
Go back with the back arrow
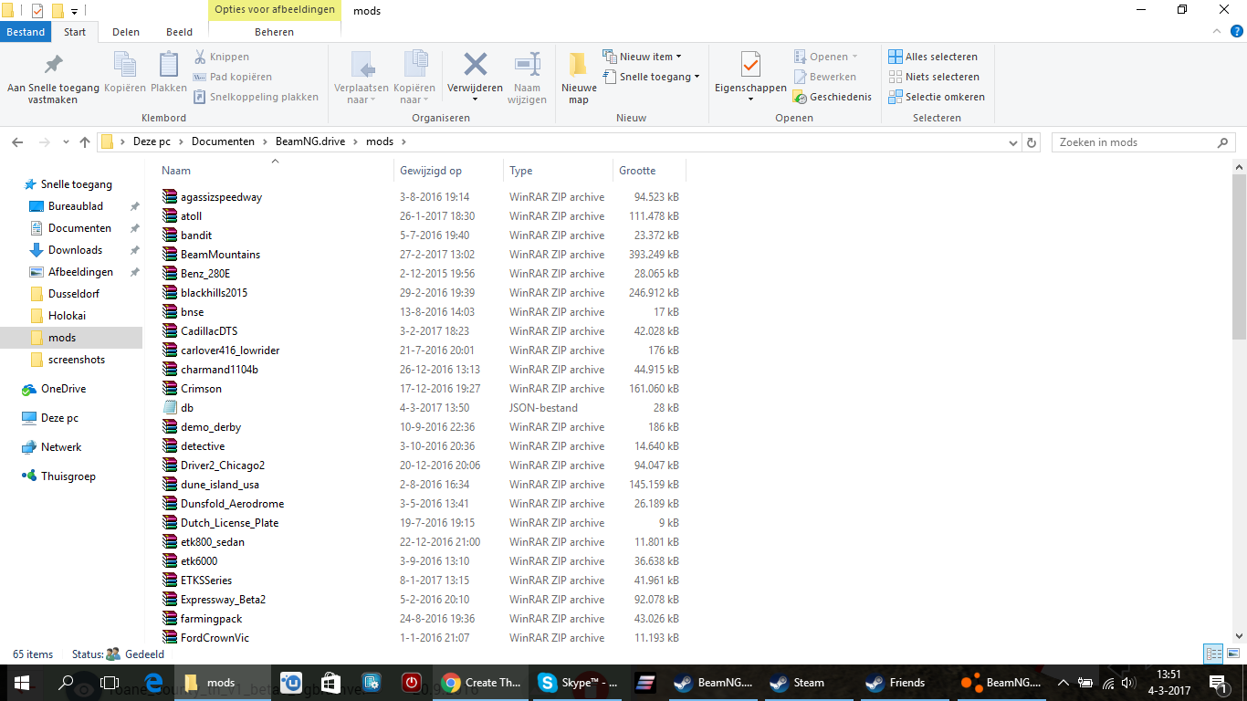coord(17,142)
